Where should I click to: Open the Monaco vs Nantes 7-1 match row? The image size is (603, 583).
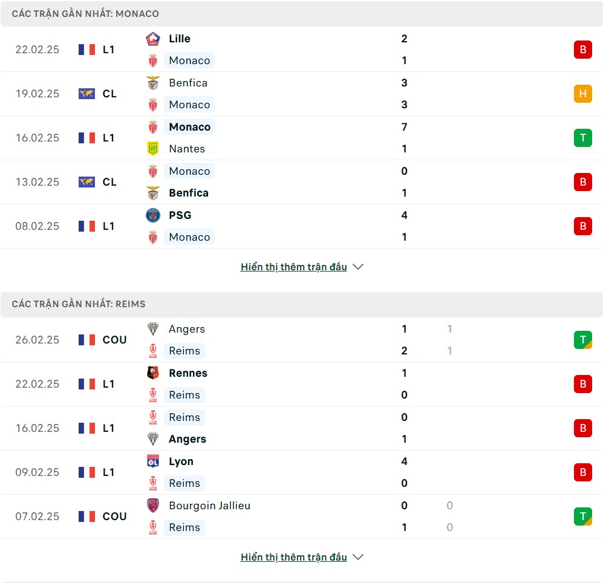302,138
